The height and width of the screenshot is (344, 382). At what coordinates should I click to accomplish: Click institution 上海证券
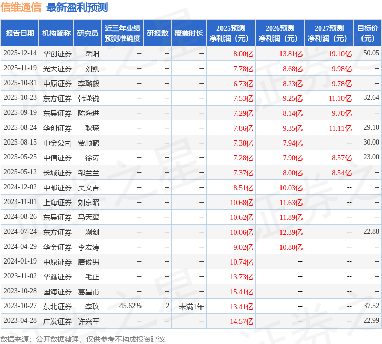pyautogui.click(x=57, y=203)
